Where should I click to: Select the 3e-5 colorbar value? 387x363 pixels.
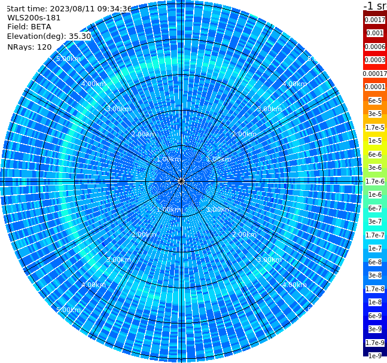pyautogui.click(x=375, y=114)
